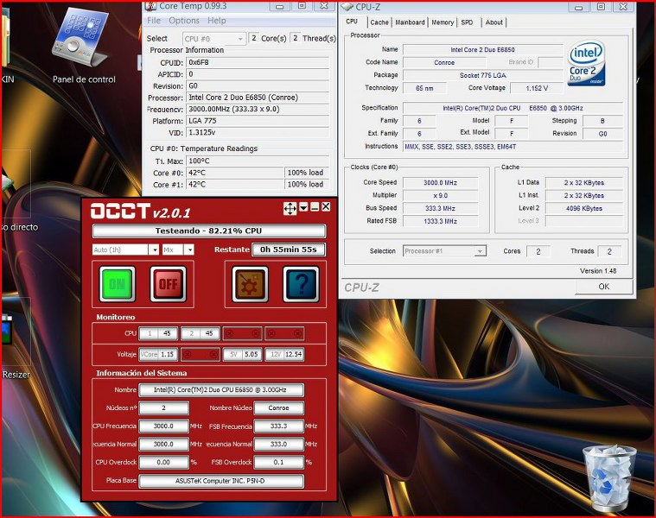The height and width of the screenshot is (518, 656).
Task: Click the OK button in CPU-Z
Action: (x=603, y=287)
